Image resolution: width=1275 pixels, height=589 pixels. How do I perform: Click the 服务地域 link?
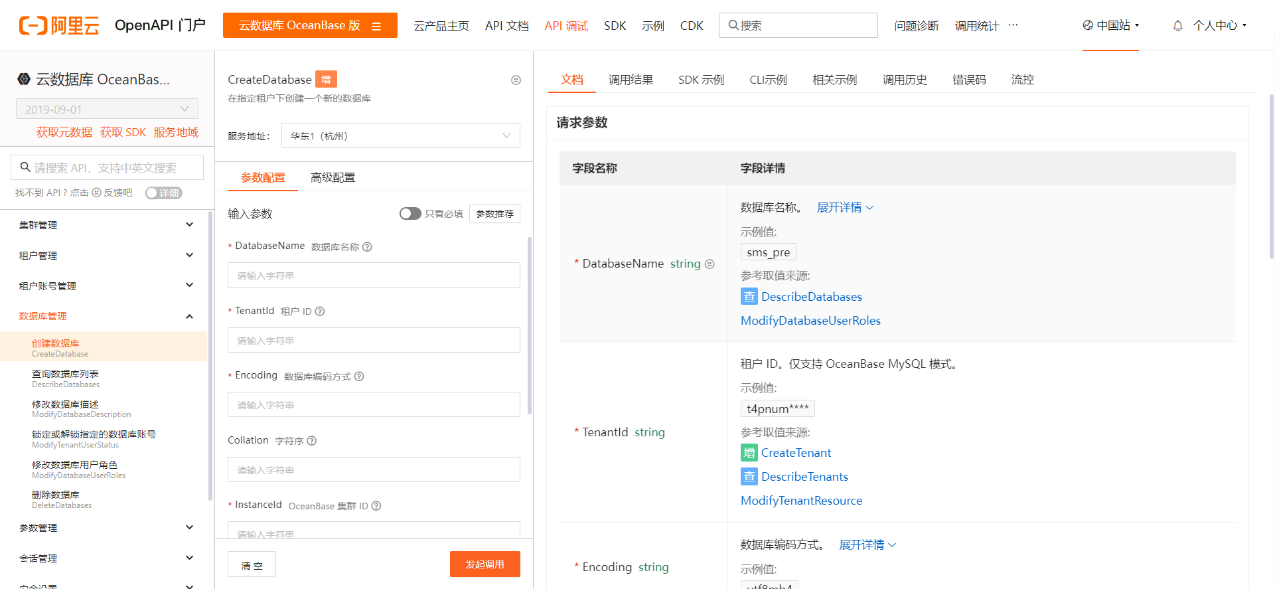pyautogui.click(x=176, y=132)
